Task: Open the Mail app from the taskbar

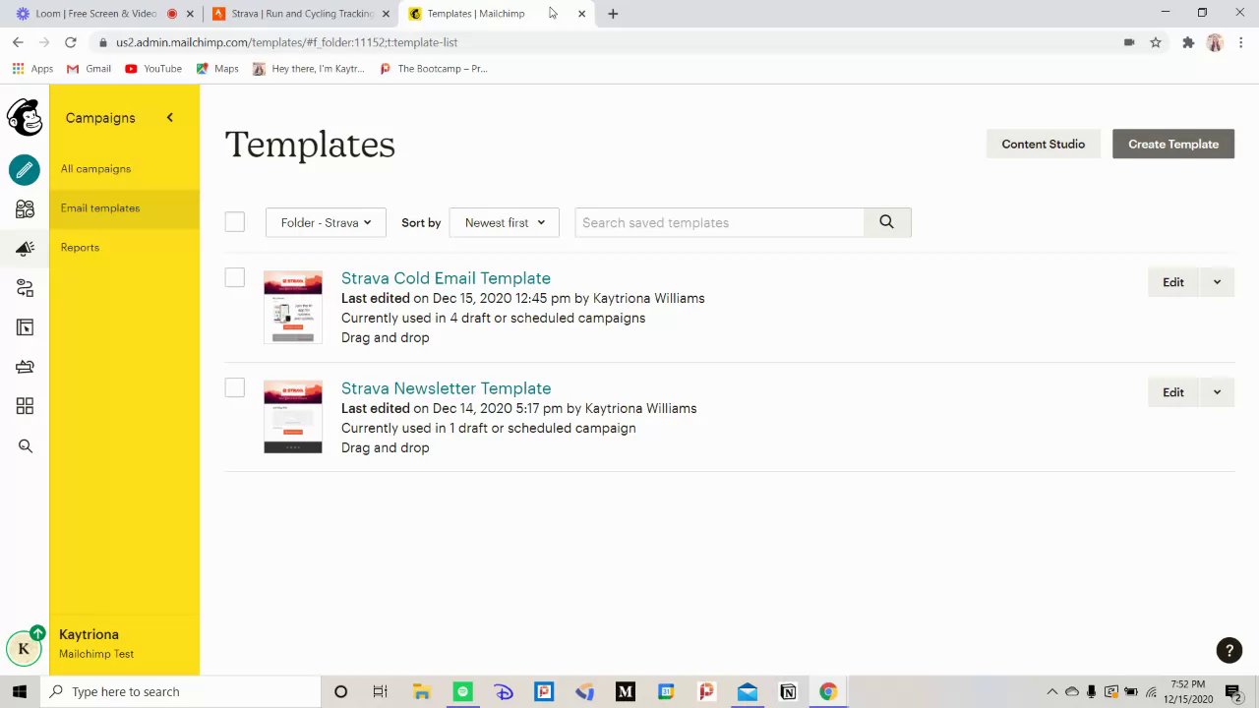Action: [x=747, y=691]
